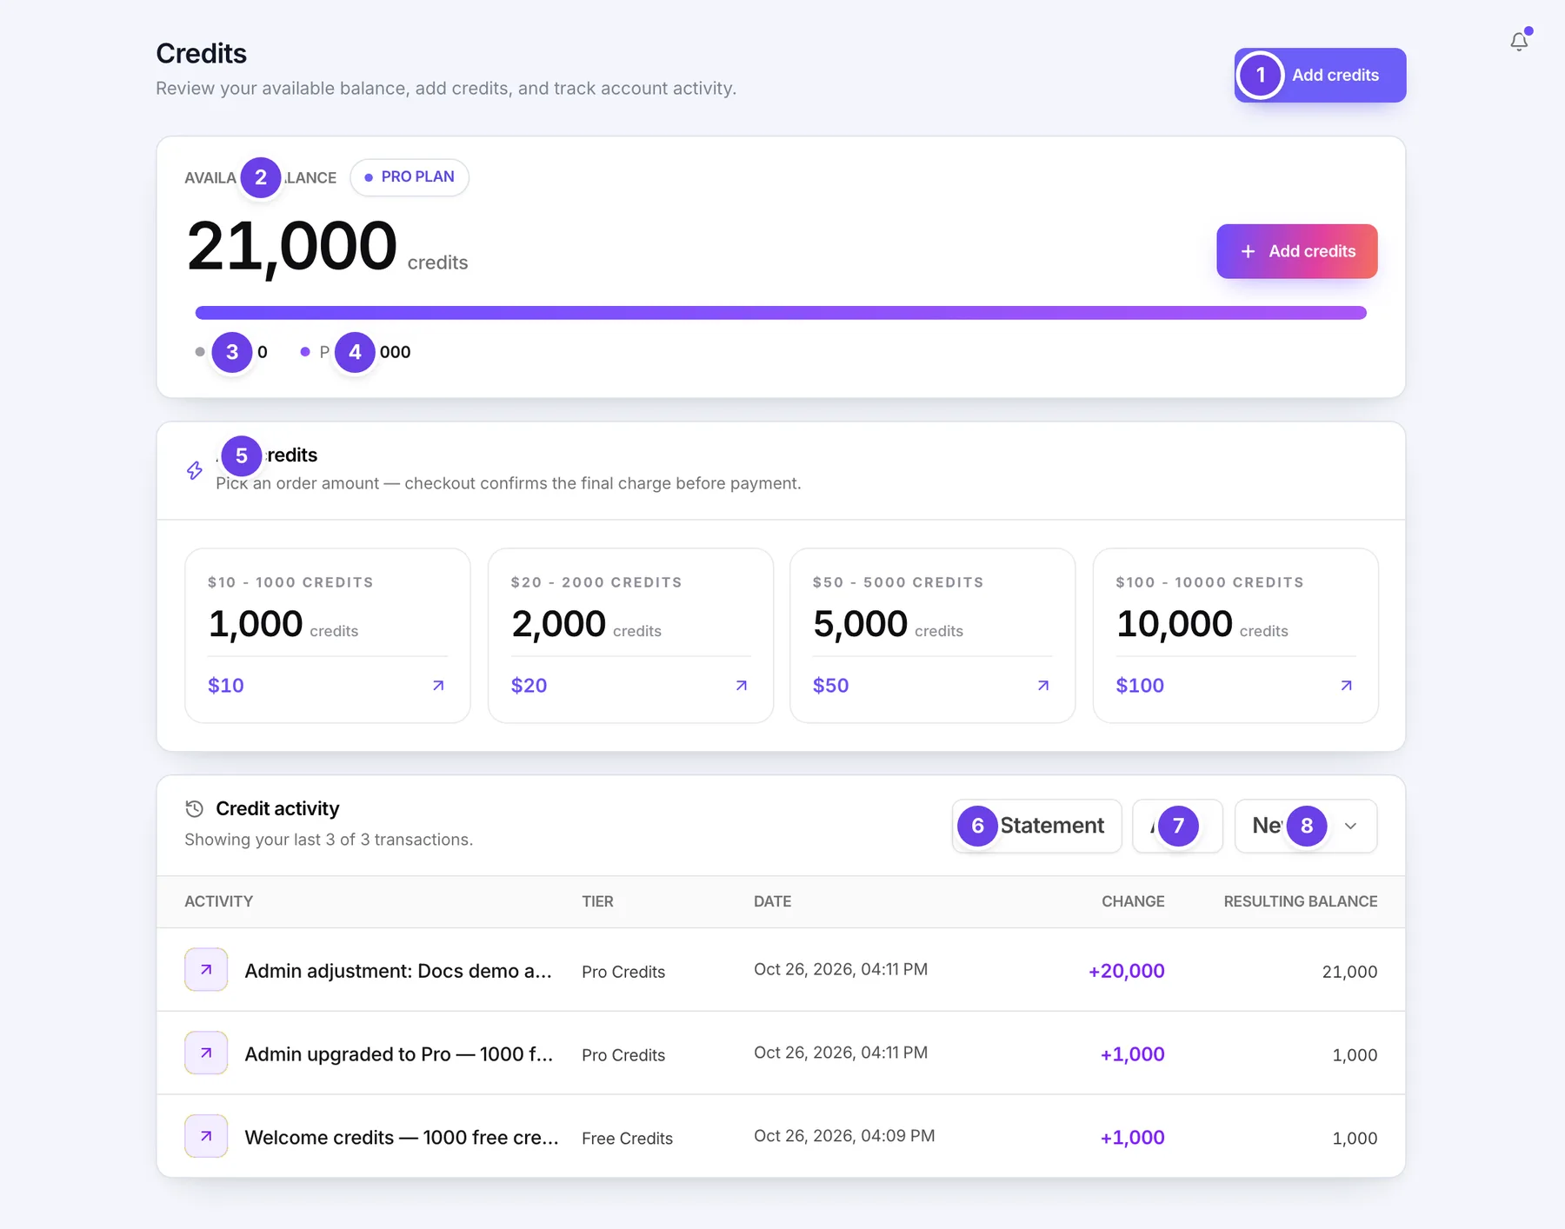Click the large 21,000 available balance figure
Viewport: 1565px width, 1229px height.
click(x=292, y=247)
